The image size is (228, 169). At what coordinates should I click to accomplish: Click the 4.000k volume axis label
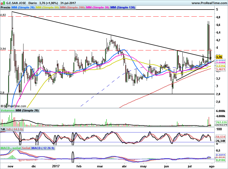pyautogui.click(x=221, y=116)
